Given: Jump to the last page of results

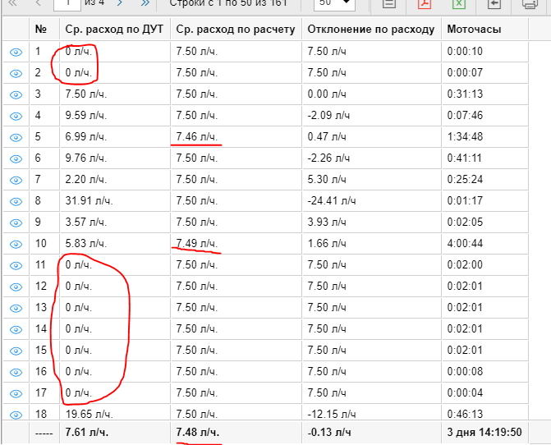Looking at the screenshot, I should point(145,4).
